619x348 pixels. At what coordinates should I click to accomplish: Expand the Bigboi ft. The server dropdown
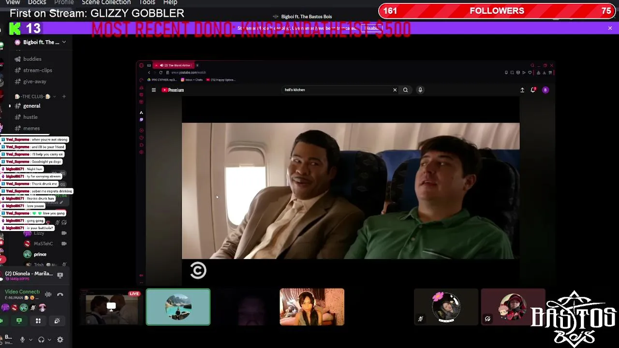pos(63,42)
